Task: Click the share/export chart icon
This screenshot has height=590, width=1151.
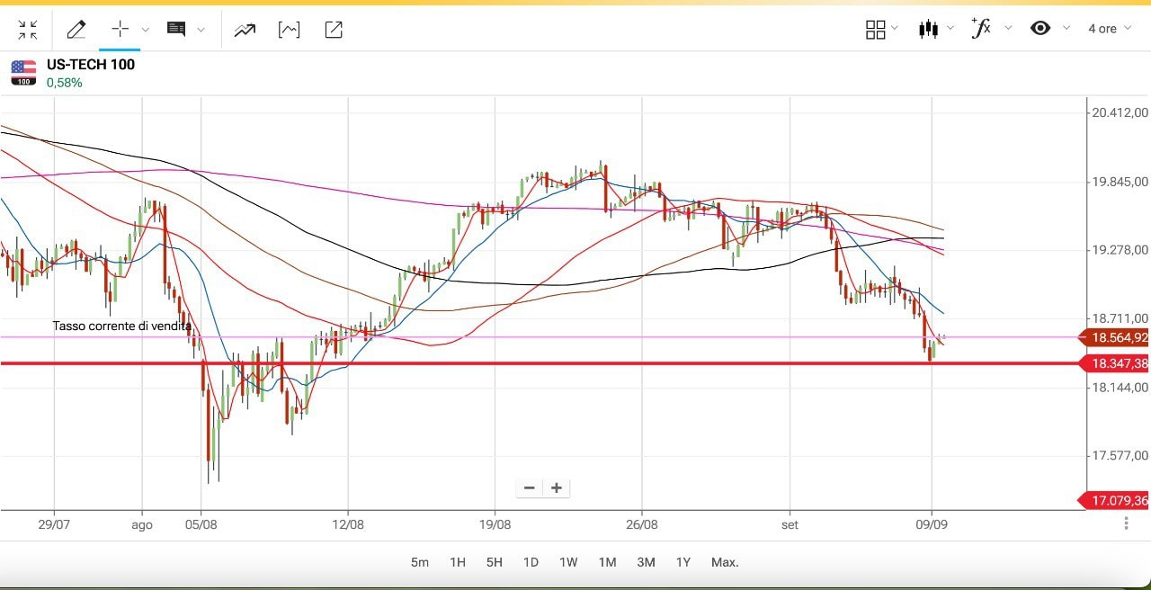Action: coord(334,30)
